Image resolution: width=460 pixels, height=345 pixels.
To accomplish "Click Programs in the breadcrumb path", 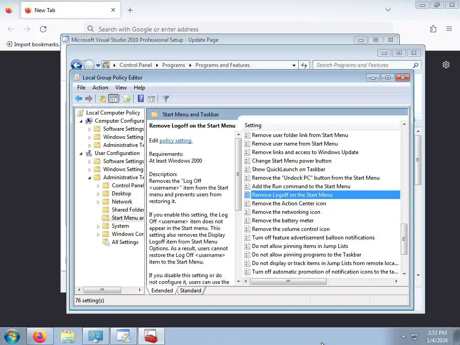I will click(173, 65).
